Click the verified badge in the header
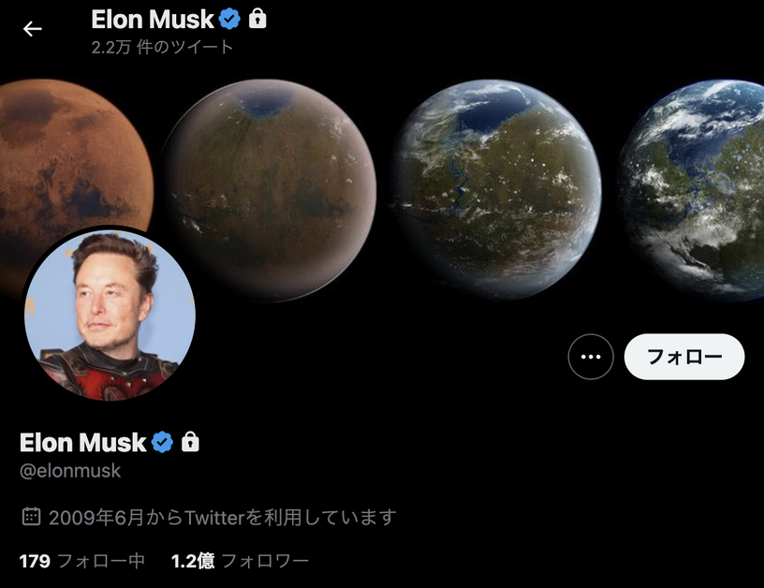Screen dimensions: 764x588 (x=229, y=20)
